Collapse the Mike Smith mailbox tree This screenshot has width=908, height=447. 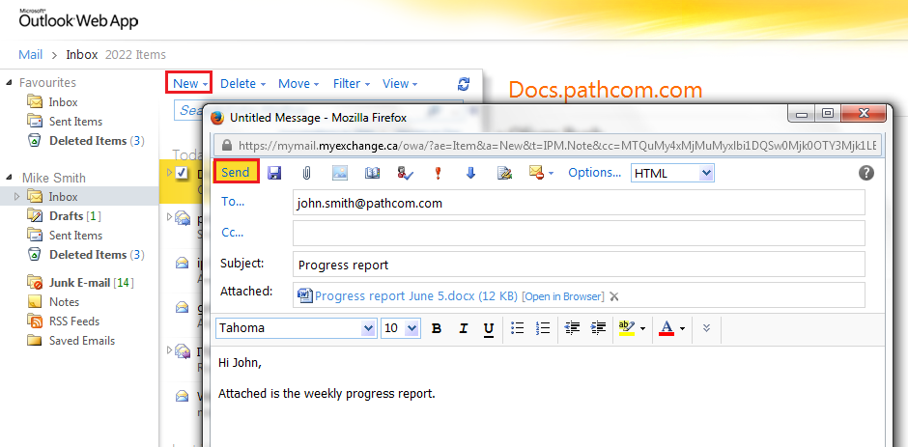click(10, 178)
